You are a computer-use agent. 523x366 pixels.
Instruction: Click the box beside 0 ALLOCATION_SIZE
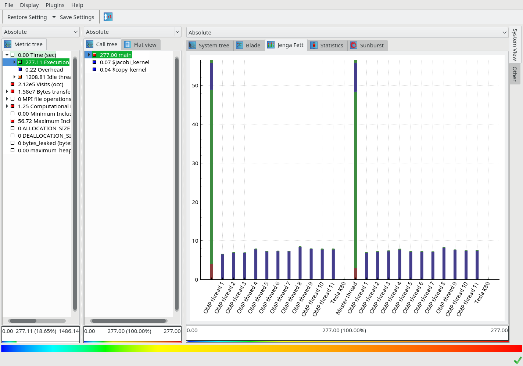pyautogui.click(x=12, y=128)
